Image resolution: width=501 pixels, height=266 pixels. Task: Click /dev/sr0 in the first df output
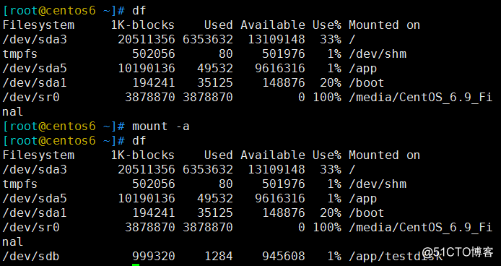coord(31,98)
